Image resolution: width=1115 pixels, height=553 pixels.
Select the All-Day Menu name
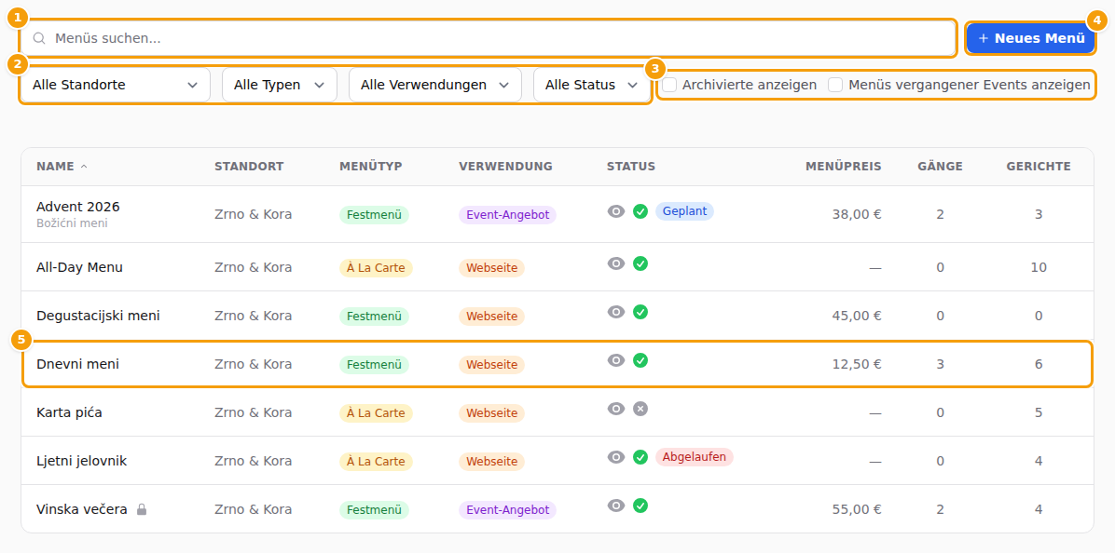(79, 267)
